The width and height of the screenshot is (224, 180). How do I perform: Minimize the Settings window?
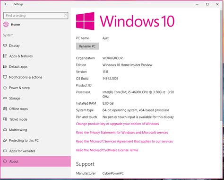(197, 4)
